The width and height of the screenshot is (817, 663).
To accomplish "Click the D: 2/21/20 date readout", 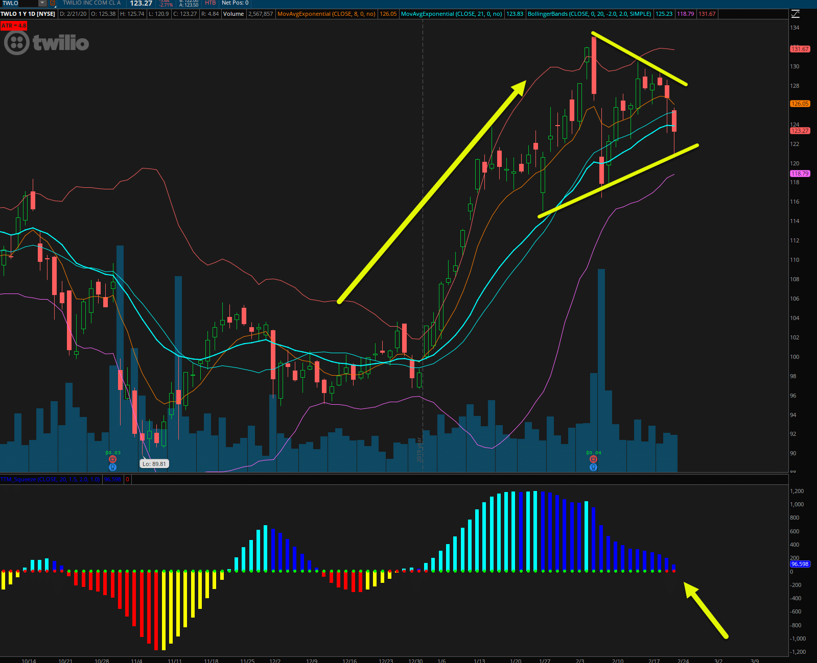I will pyautogui.click(x=73, y=14).
